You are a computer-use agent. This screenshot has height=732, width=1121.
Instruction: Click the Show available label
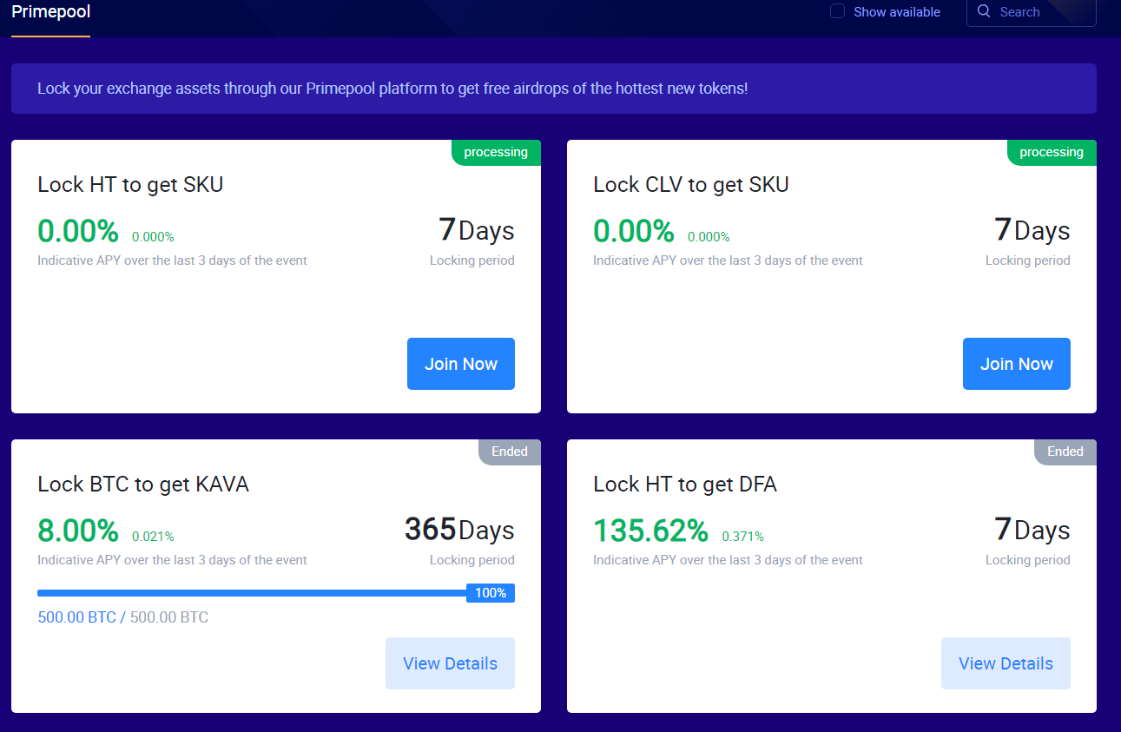pos(897,12)
